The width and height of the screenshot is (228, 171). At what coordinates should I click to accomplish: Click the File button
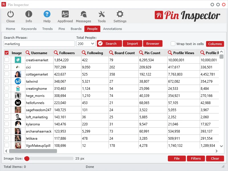177,158
